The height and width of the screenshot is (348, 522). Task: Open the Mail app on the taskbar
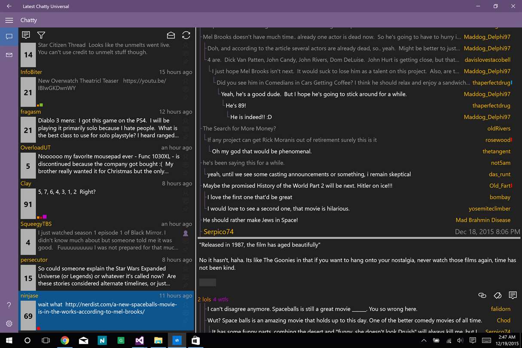click(84, 340)
